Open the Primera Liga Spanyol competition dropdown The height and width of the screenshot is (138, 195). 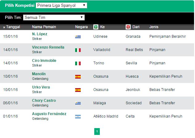tap(61, 6)
